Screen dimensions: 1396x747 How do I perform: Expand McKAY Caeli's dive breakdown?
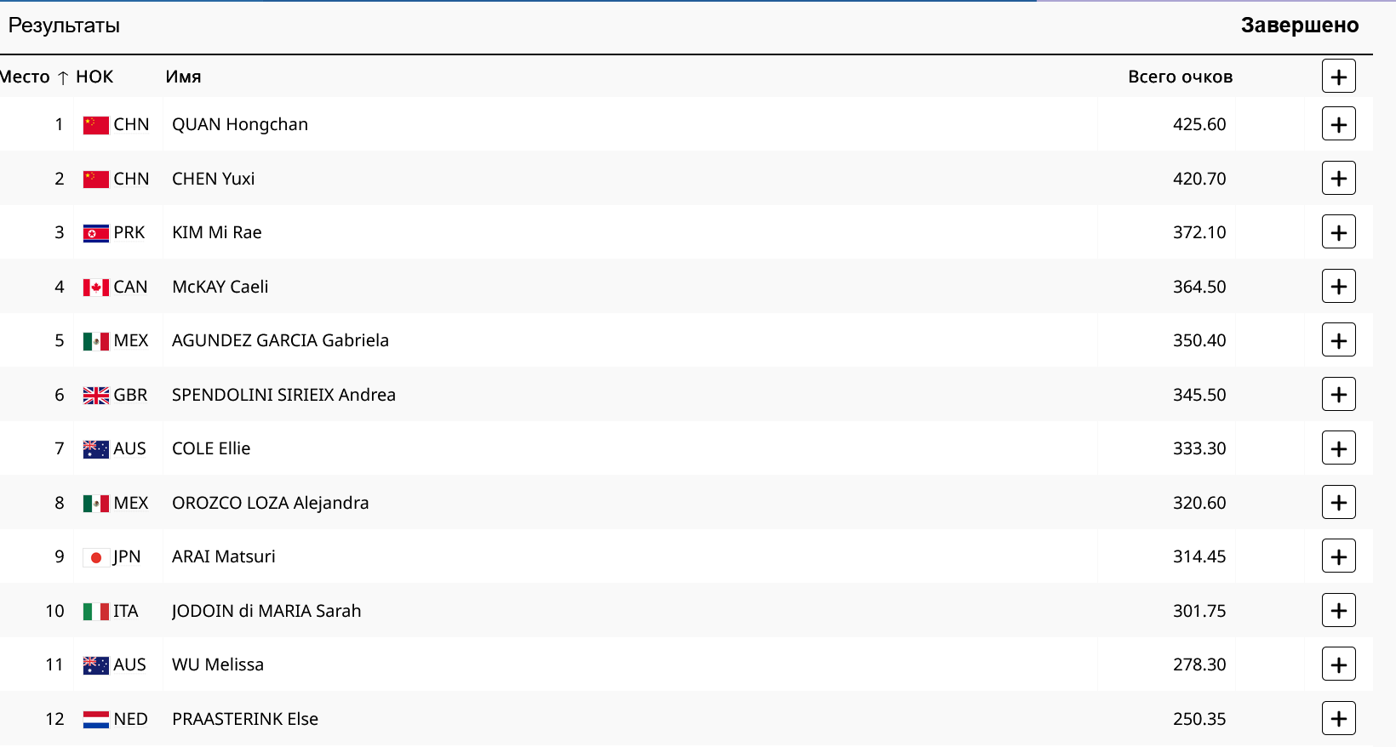[1338, 287]
